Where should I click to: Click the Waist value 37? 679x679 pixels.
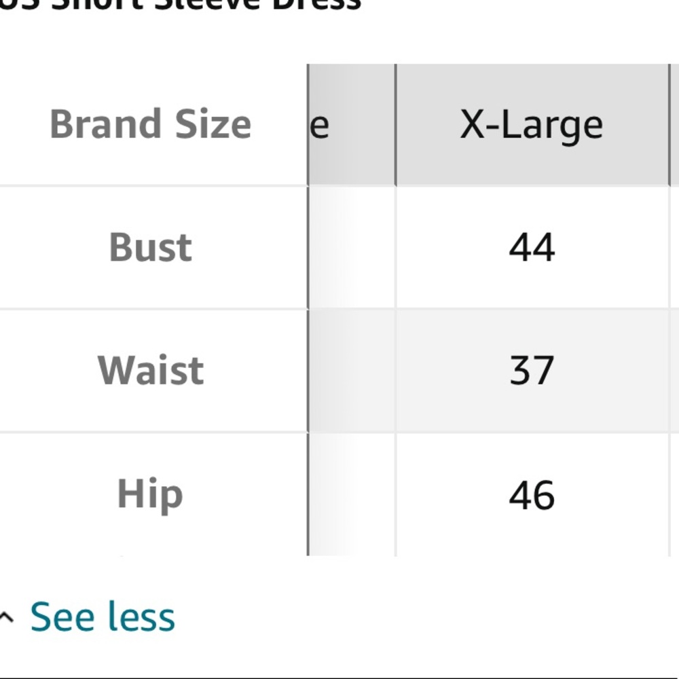(x=532, y=371)
